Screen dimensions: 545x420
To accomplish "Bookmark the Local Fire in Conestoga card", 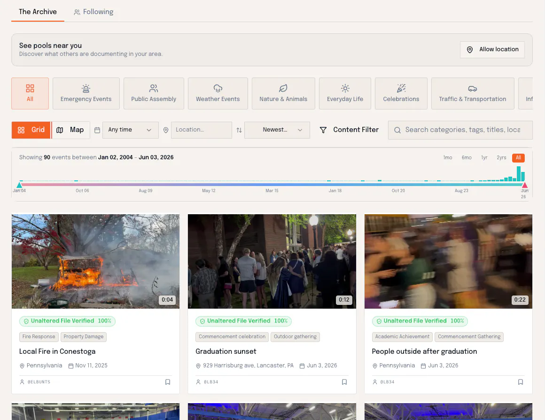I will pos(168,382).
